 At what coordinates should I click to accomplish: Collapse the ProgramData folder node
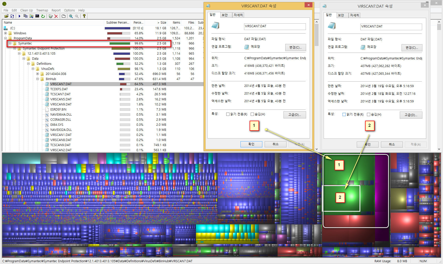tap(5, 38)
